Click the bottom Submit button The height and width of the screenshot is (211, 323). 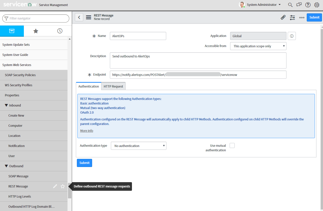[x=84, y=163]
